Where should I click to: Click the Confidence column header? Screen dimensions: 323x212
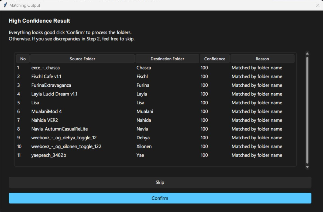(215, 59)
